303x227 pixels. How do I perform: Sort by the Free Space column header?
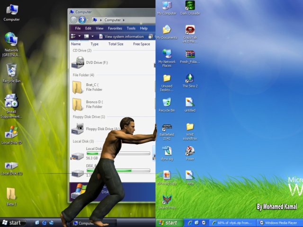click(x=142, y=44)
